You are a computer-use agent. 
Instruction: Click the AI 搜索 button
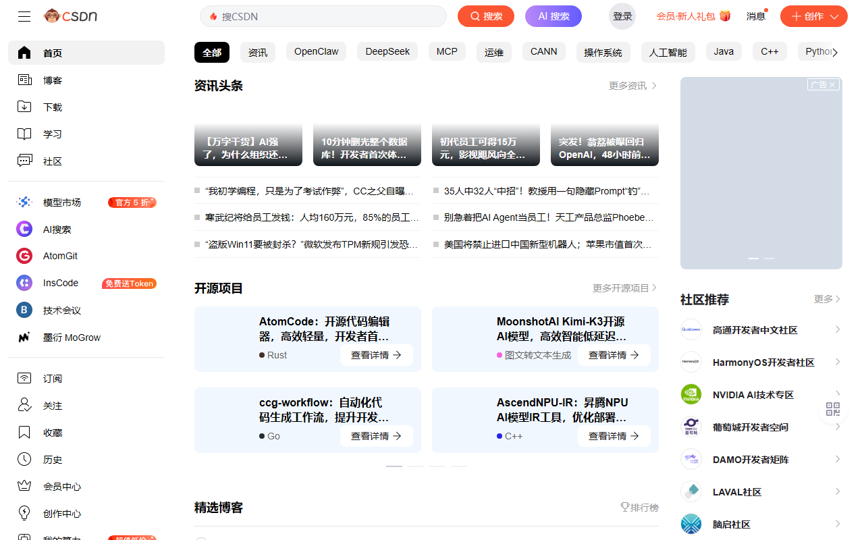pyautogui.click(x=553, y=16)
